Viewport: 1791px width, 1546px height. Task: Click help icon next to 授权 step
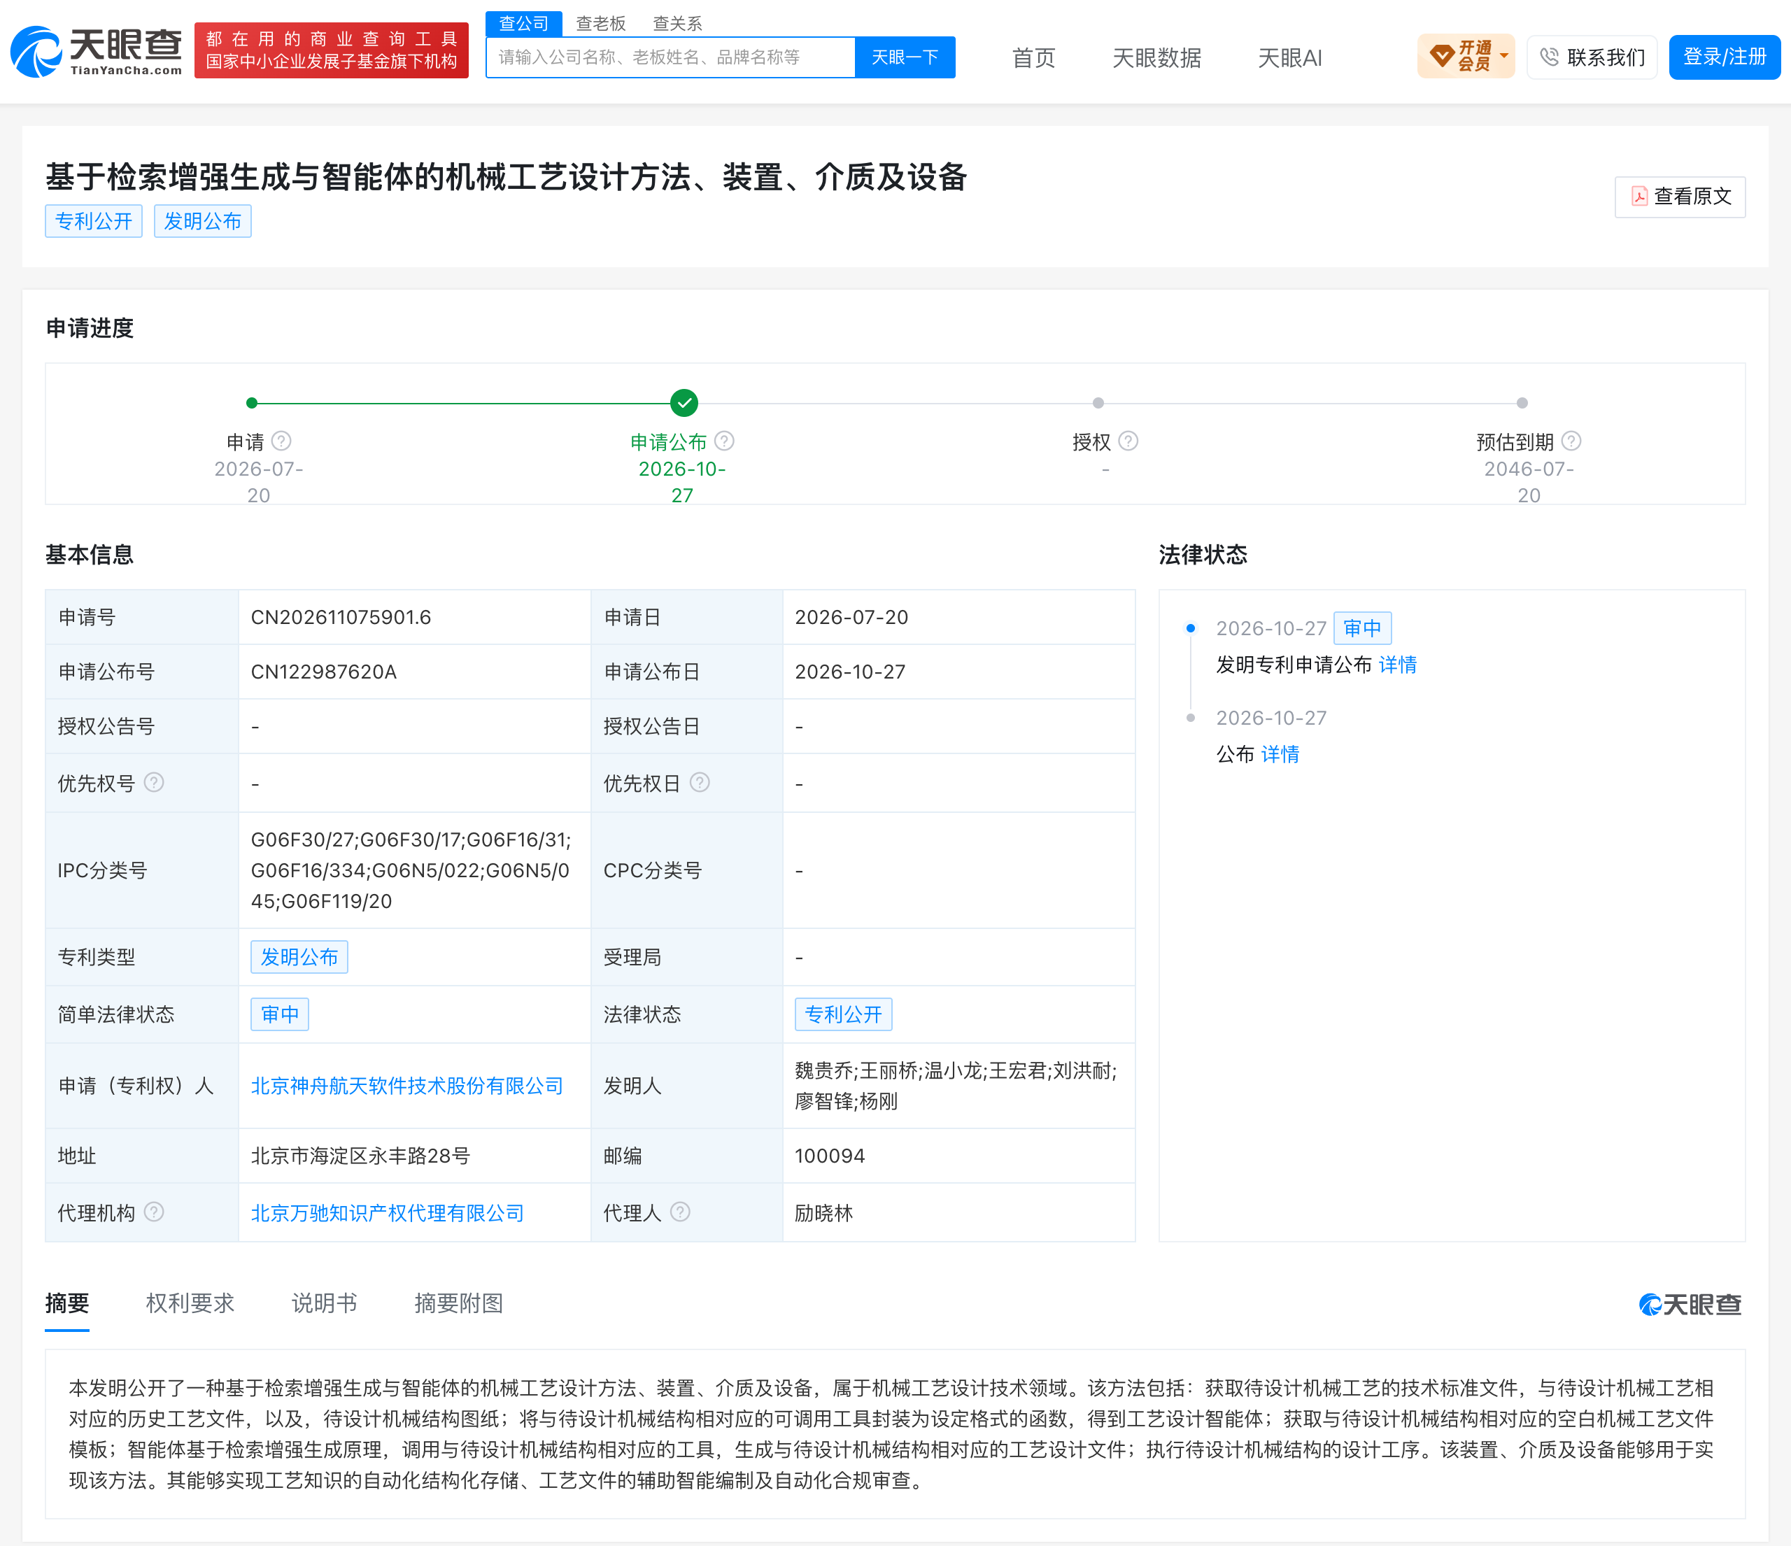[1128, 441]
